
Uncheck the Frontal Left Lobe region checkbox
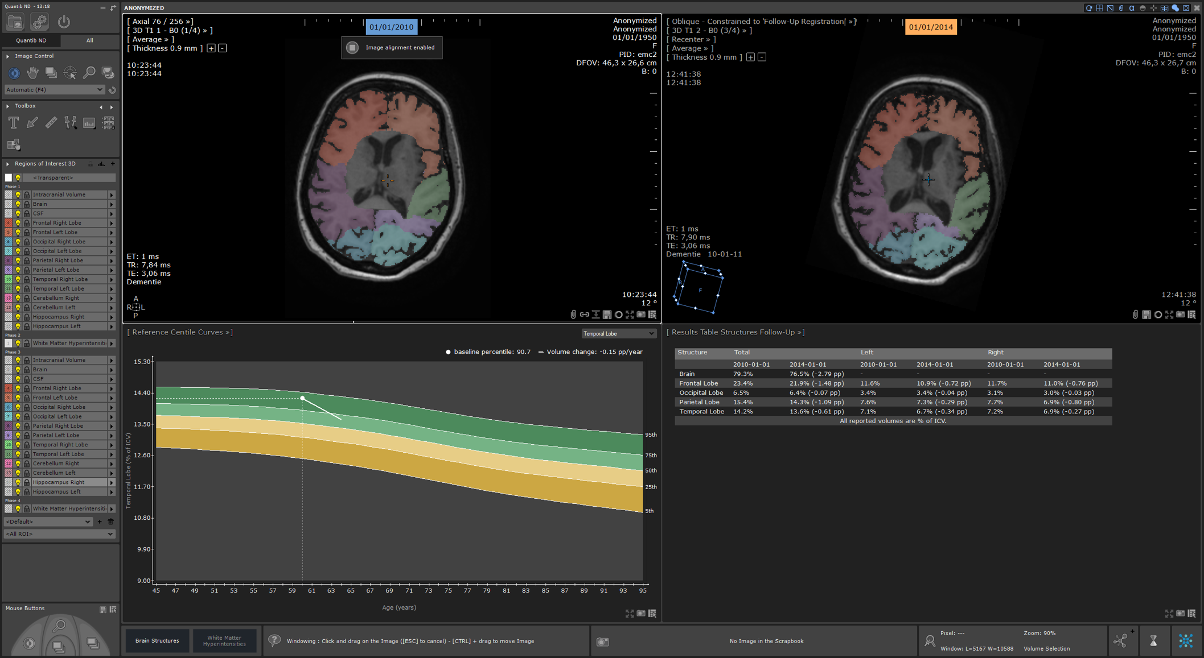pos(8,232)
